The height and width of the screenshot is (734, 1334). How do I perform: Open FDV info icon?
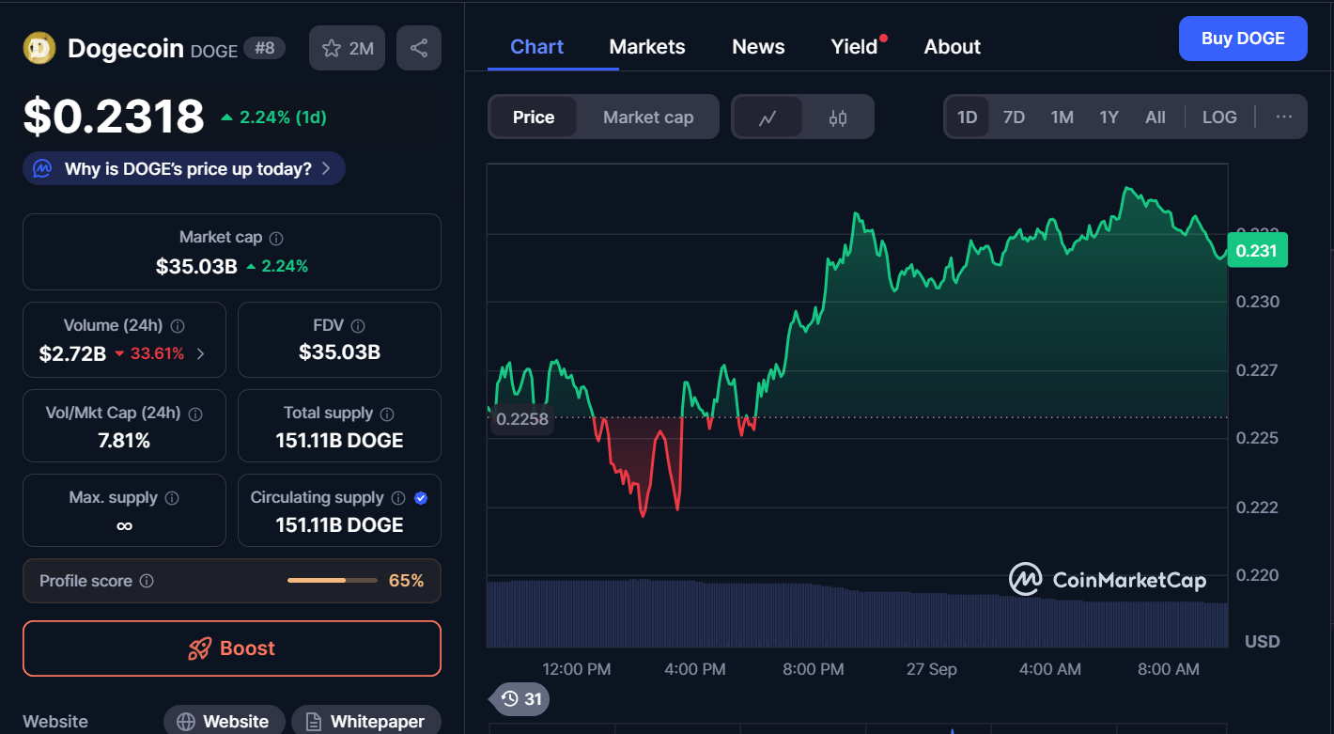coord(358,326)
